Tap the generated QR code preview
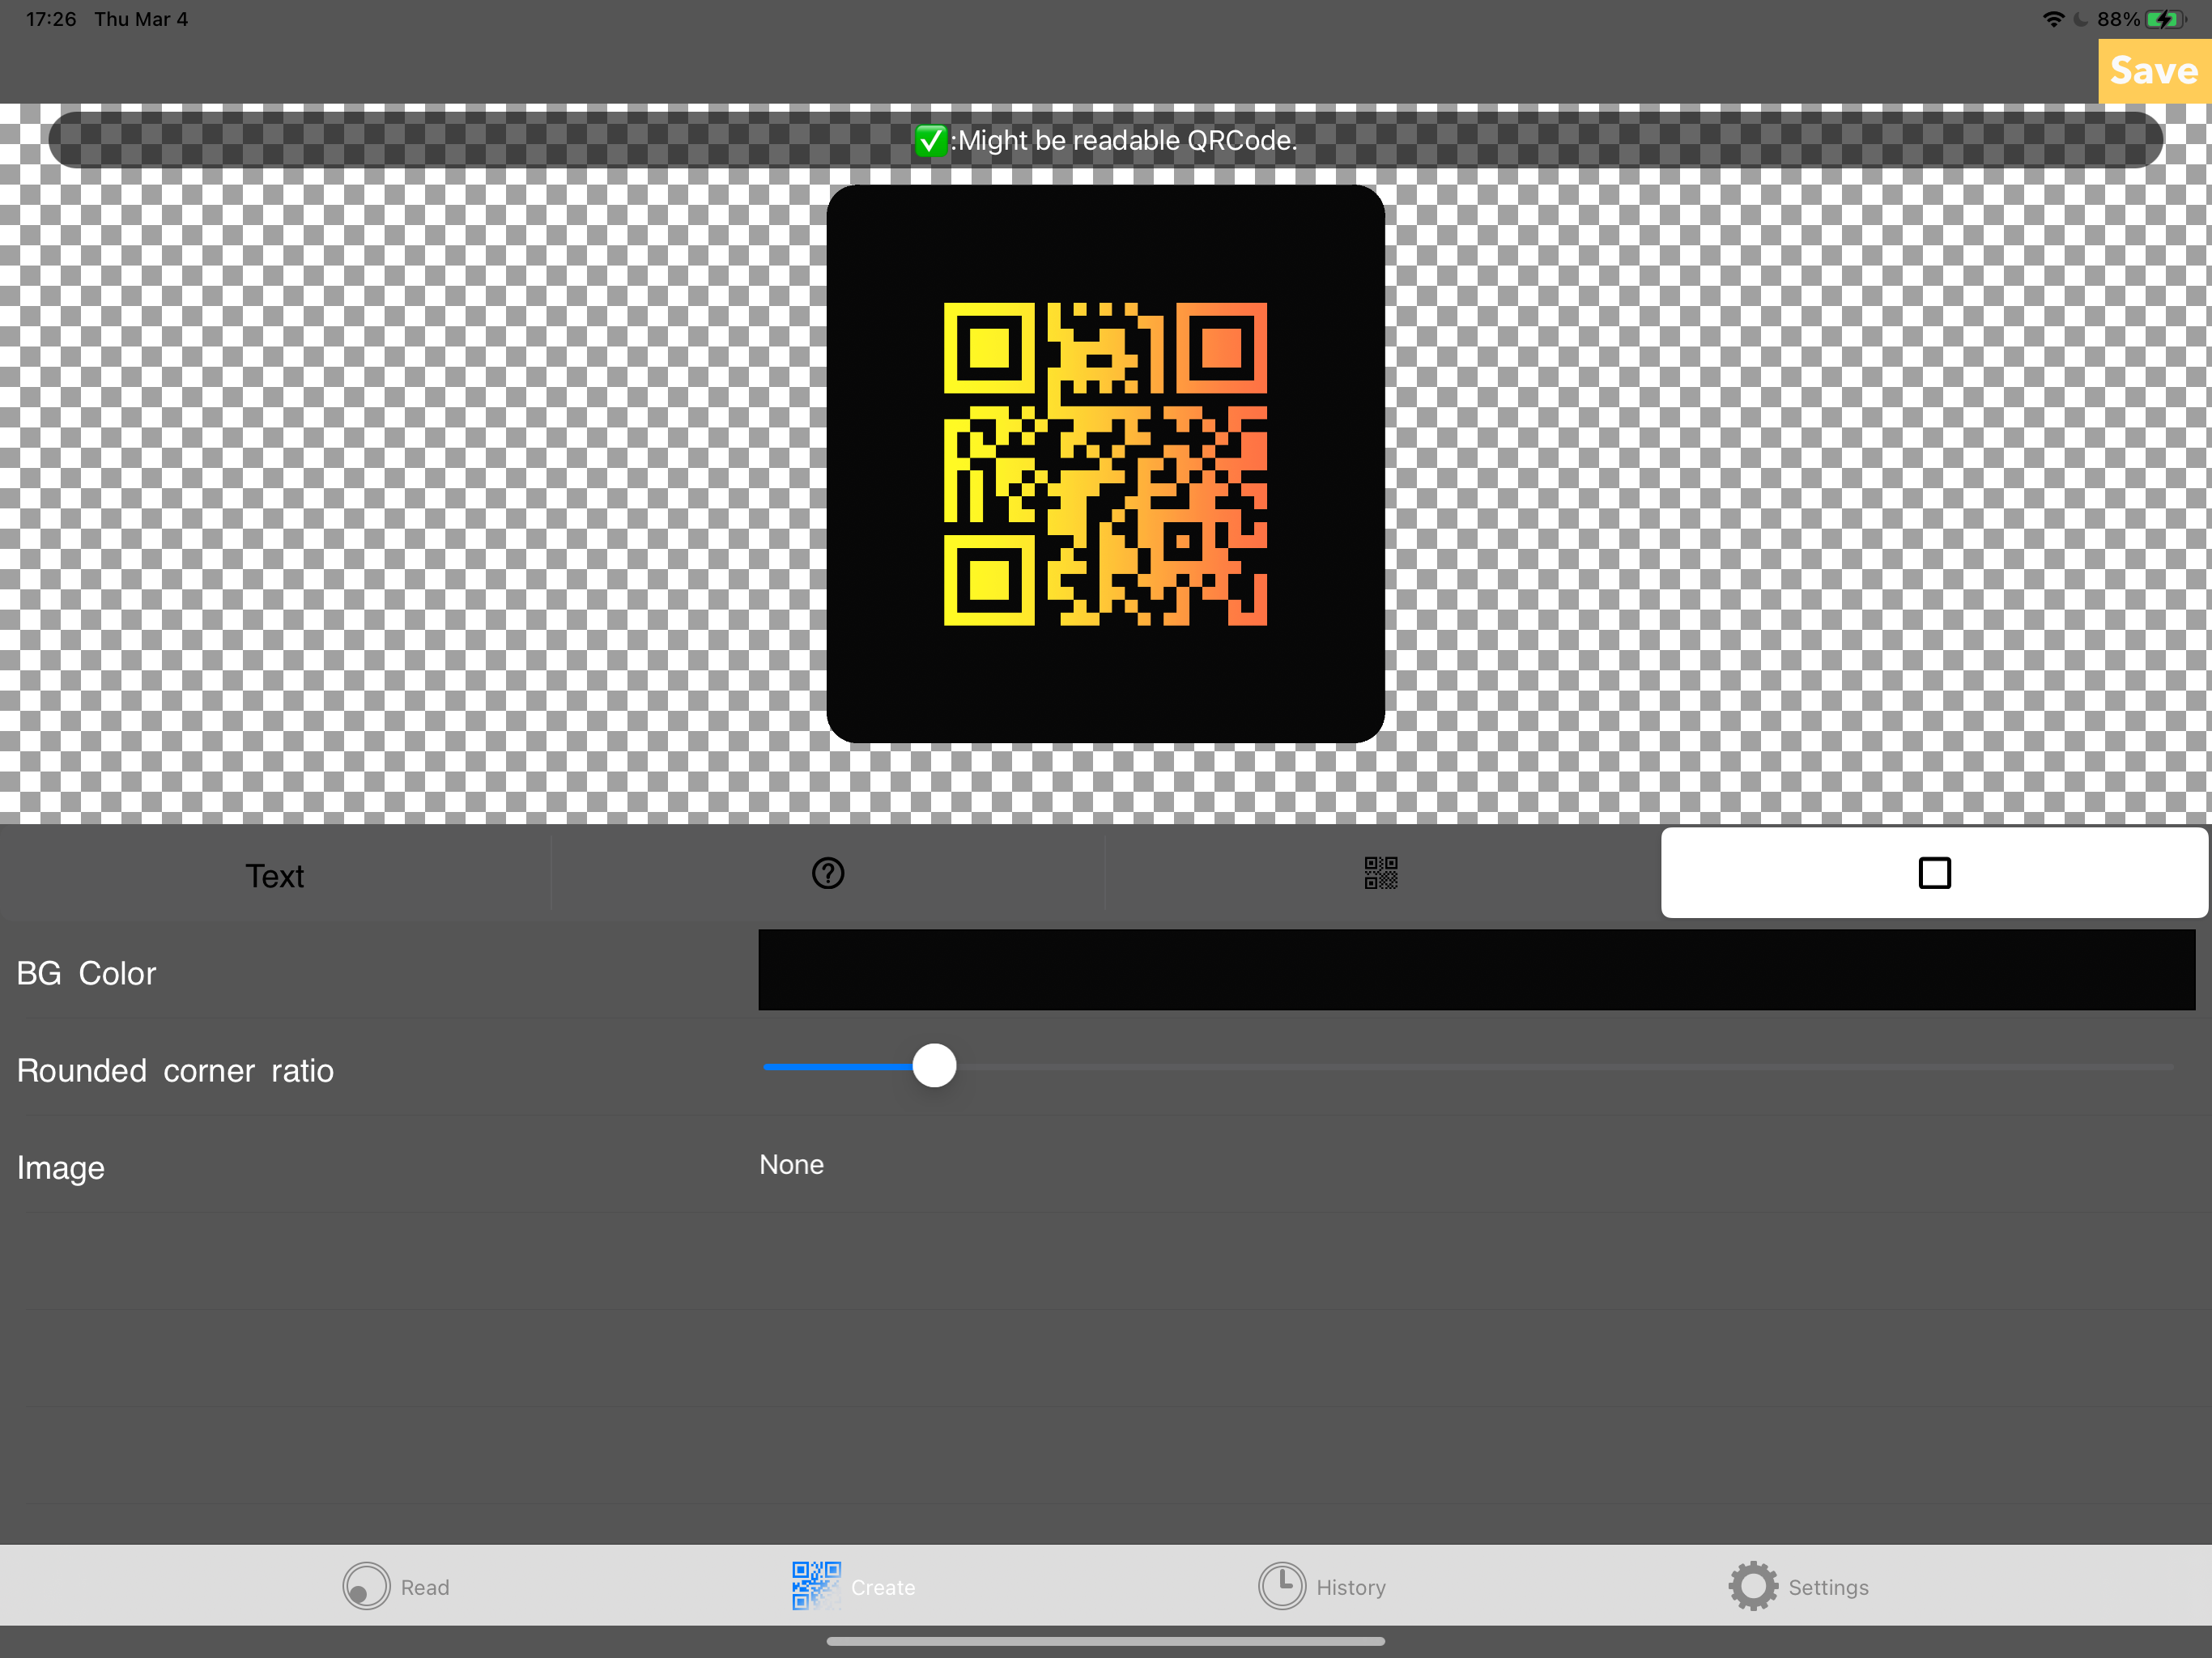The width and height of the screenshot is (2212, 1658). click(x=1106, y=464)
